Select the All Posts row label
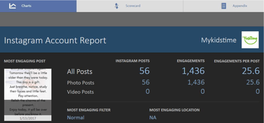 pyautogui.click(x=80, y=72)
